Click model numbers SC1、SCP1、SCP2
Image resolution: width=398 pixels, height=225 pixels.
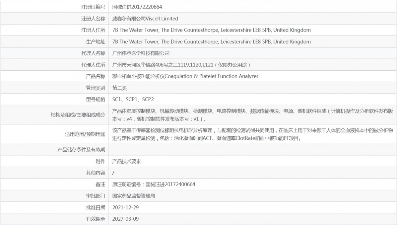(x=133, y=99)
